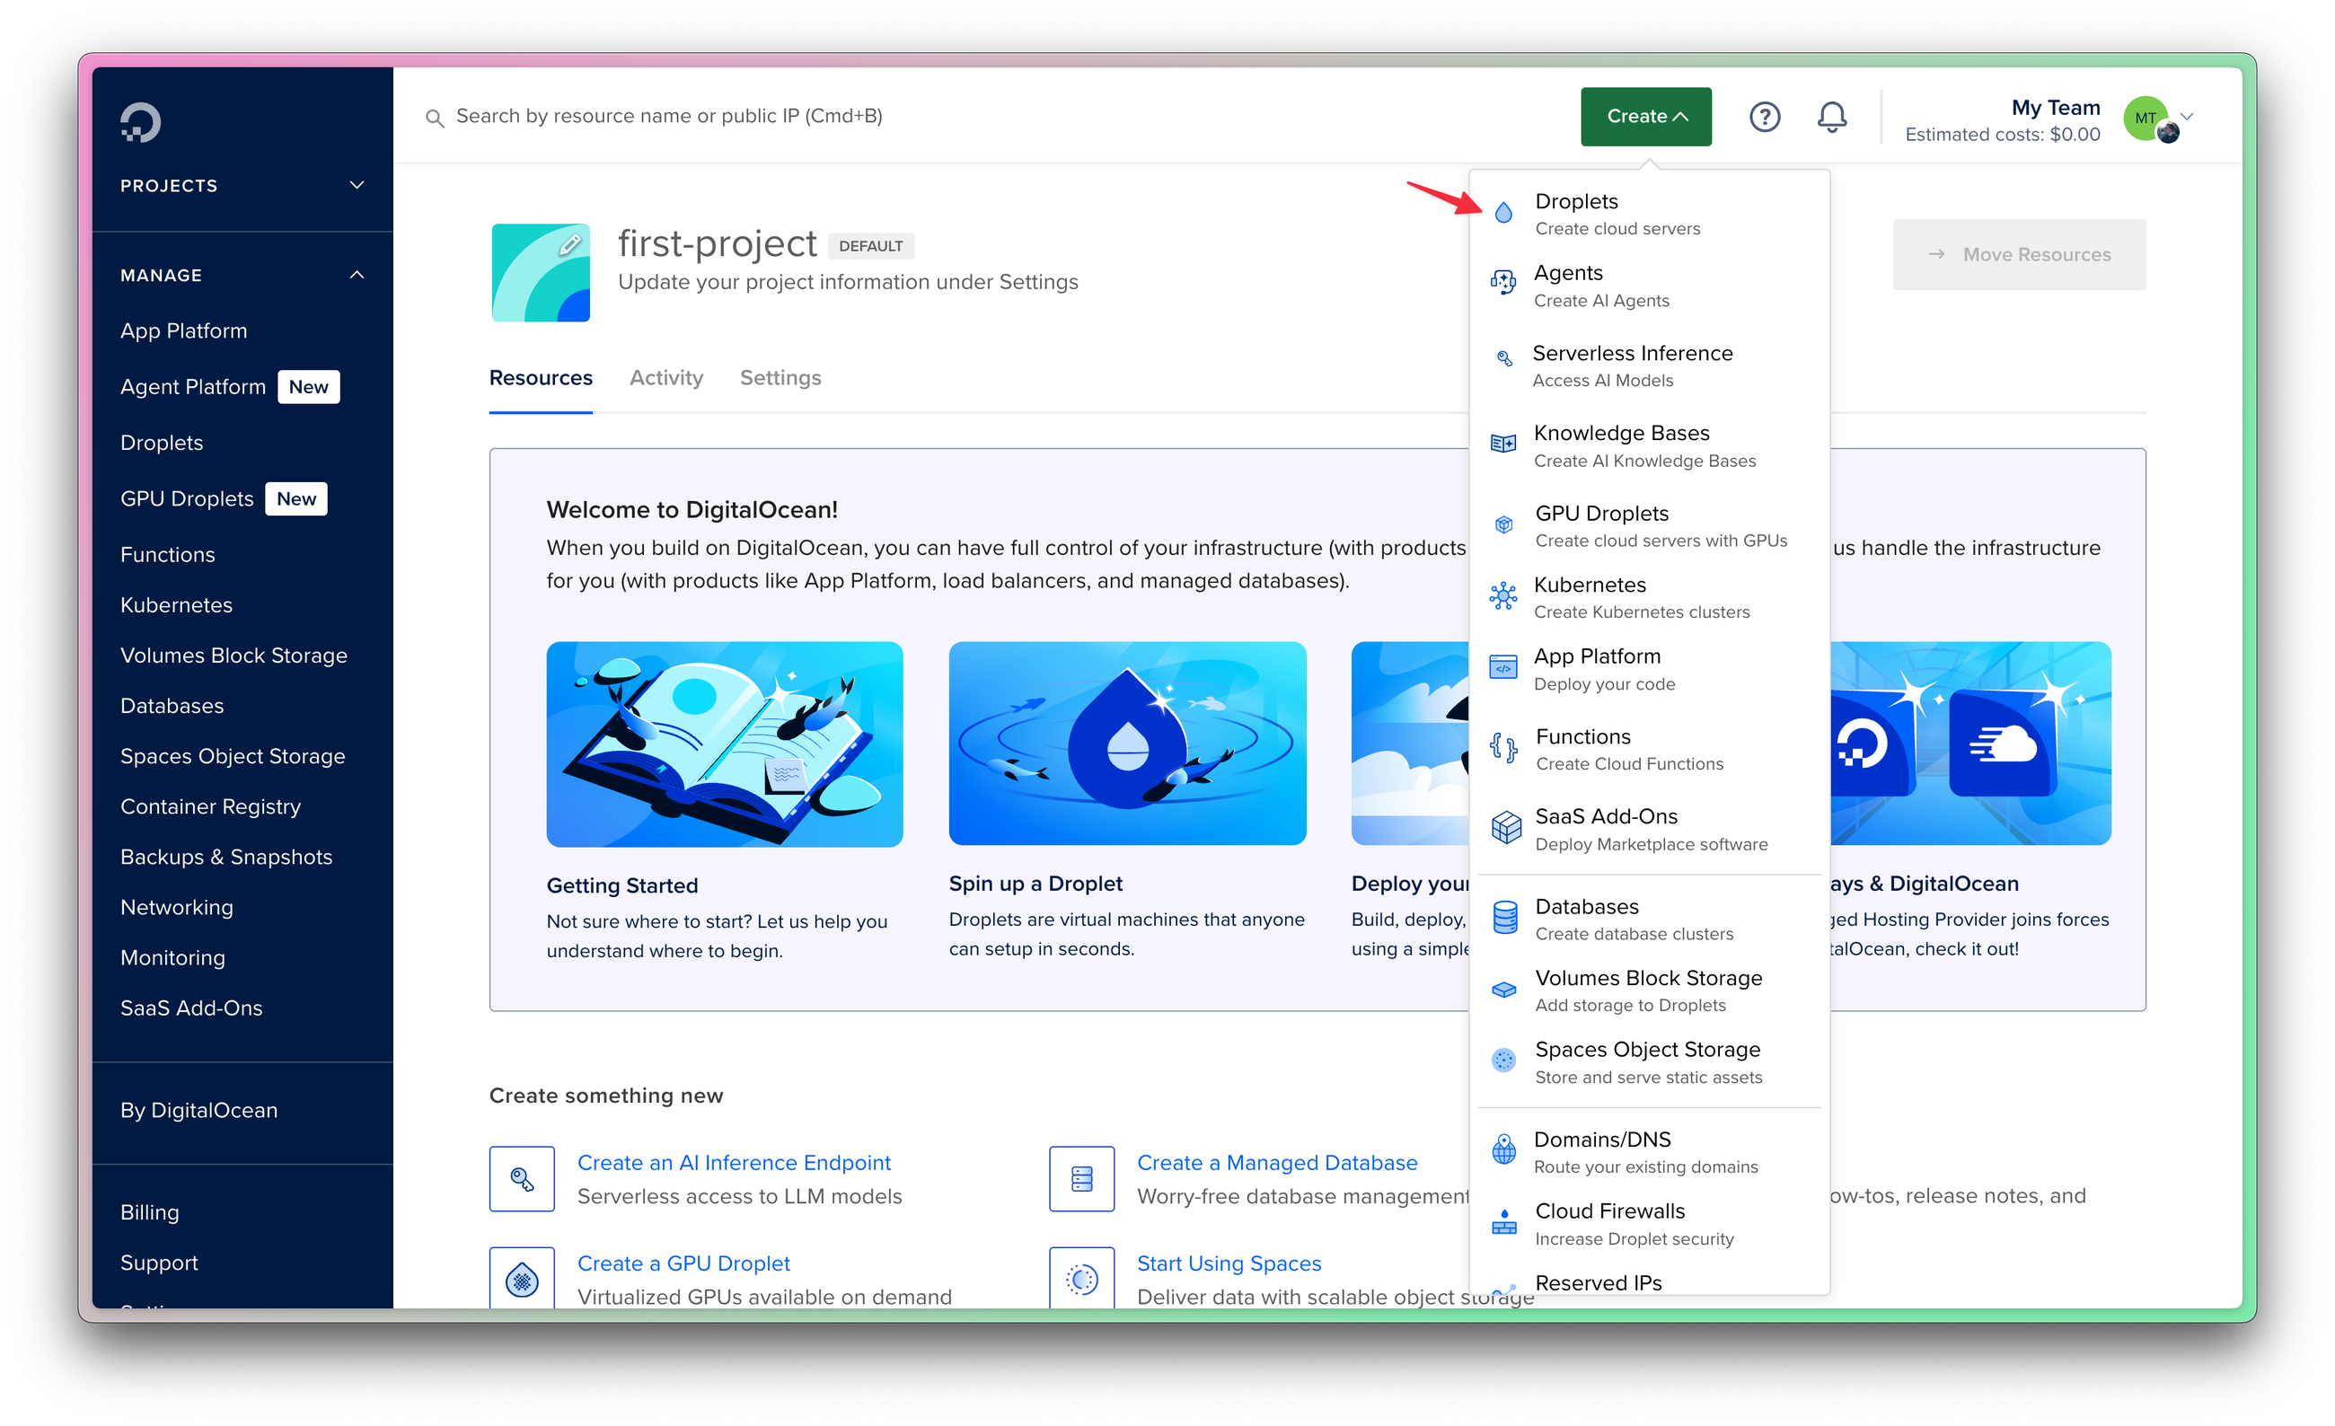
Task: Click the Databases cylinder icon in menu
Action: [x=1504, y=918]
